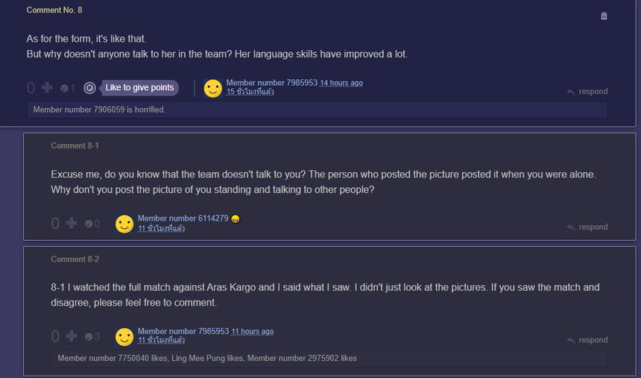Screen dimensions: 641x378
Task: Upvote Comment No. 8 with plus icon
Action: 47,88
